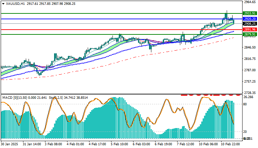Select blue price label 2920.20
258x148 pixels.
[250, 19]
